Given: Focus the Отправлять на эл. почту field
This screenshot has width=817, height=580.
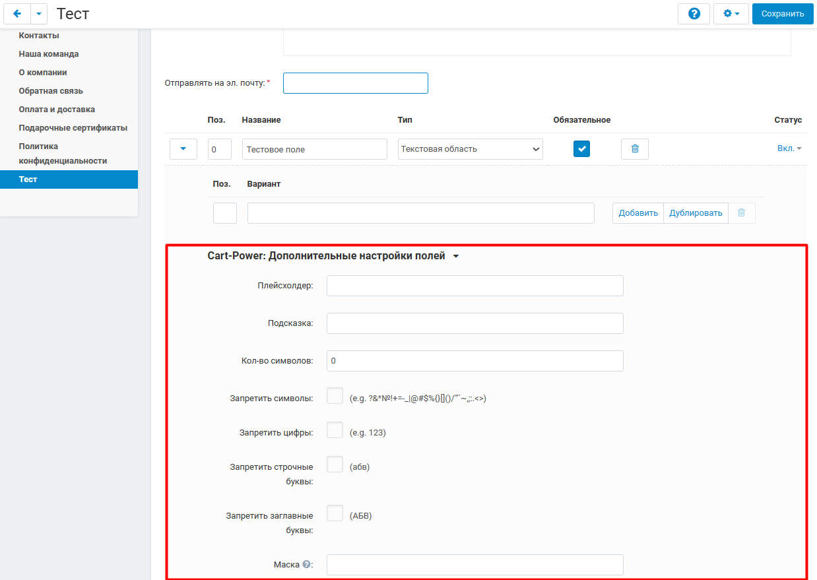Looking at the screenshot, I should 356,83.
